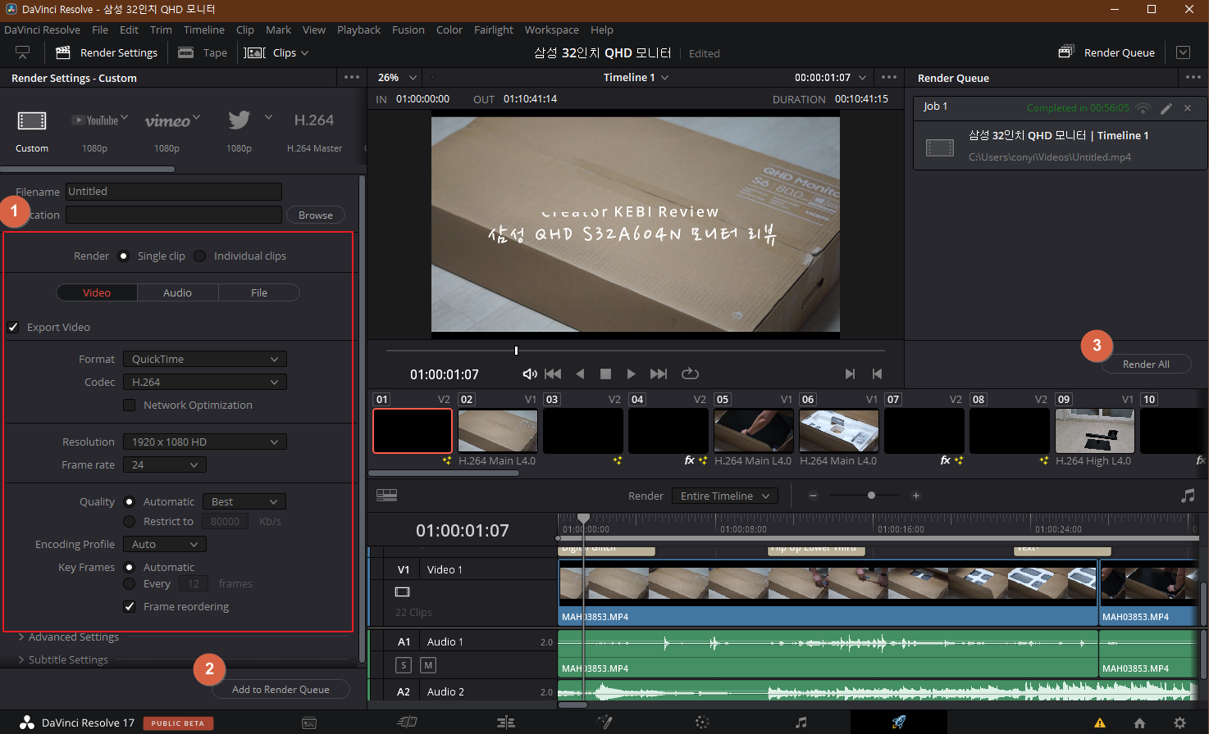1209x734 pixels.
Task: Open the Media page icon in bottom bar
Action: [309, 723]
